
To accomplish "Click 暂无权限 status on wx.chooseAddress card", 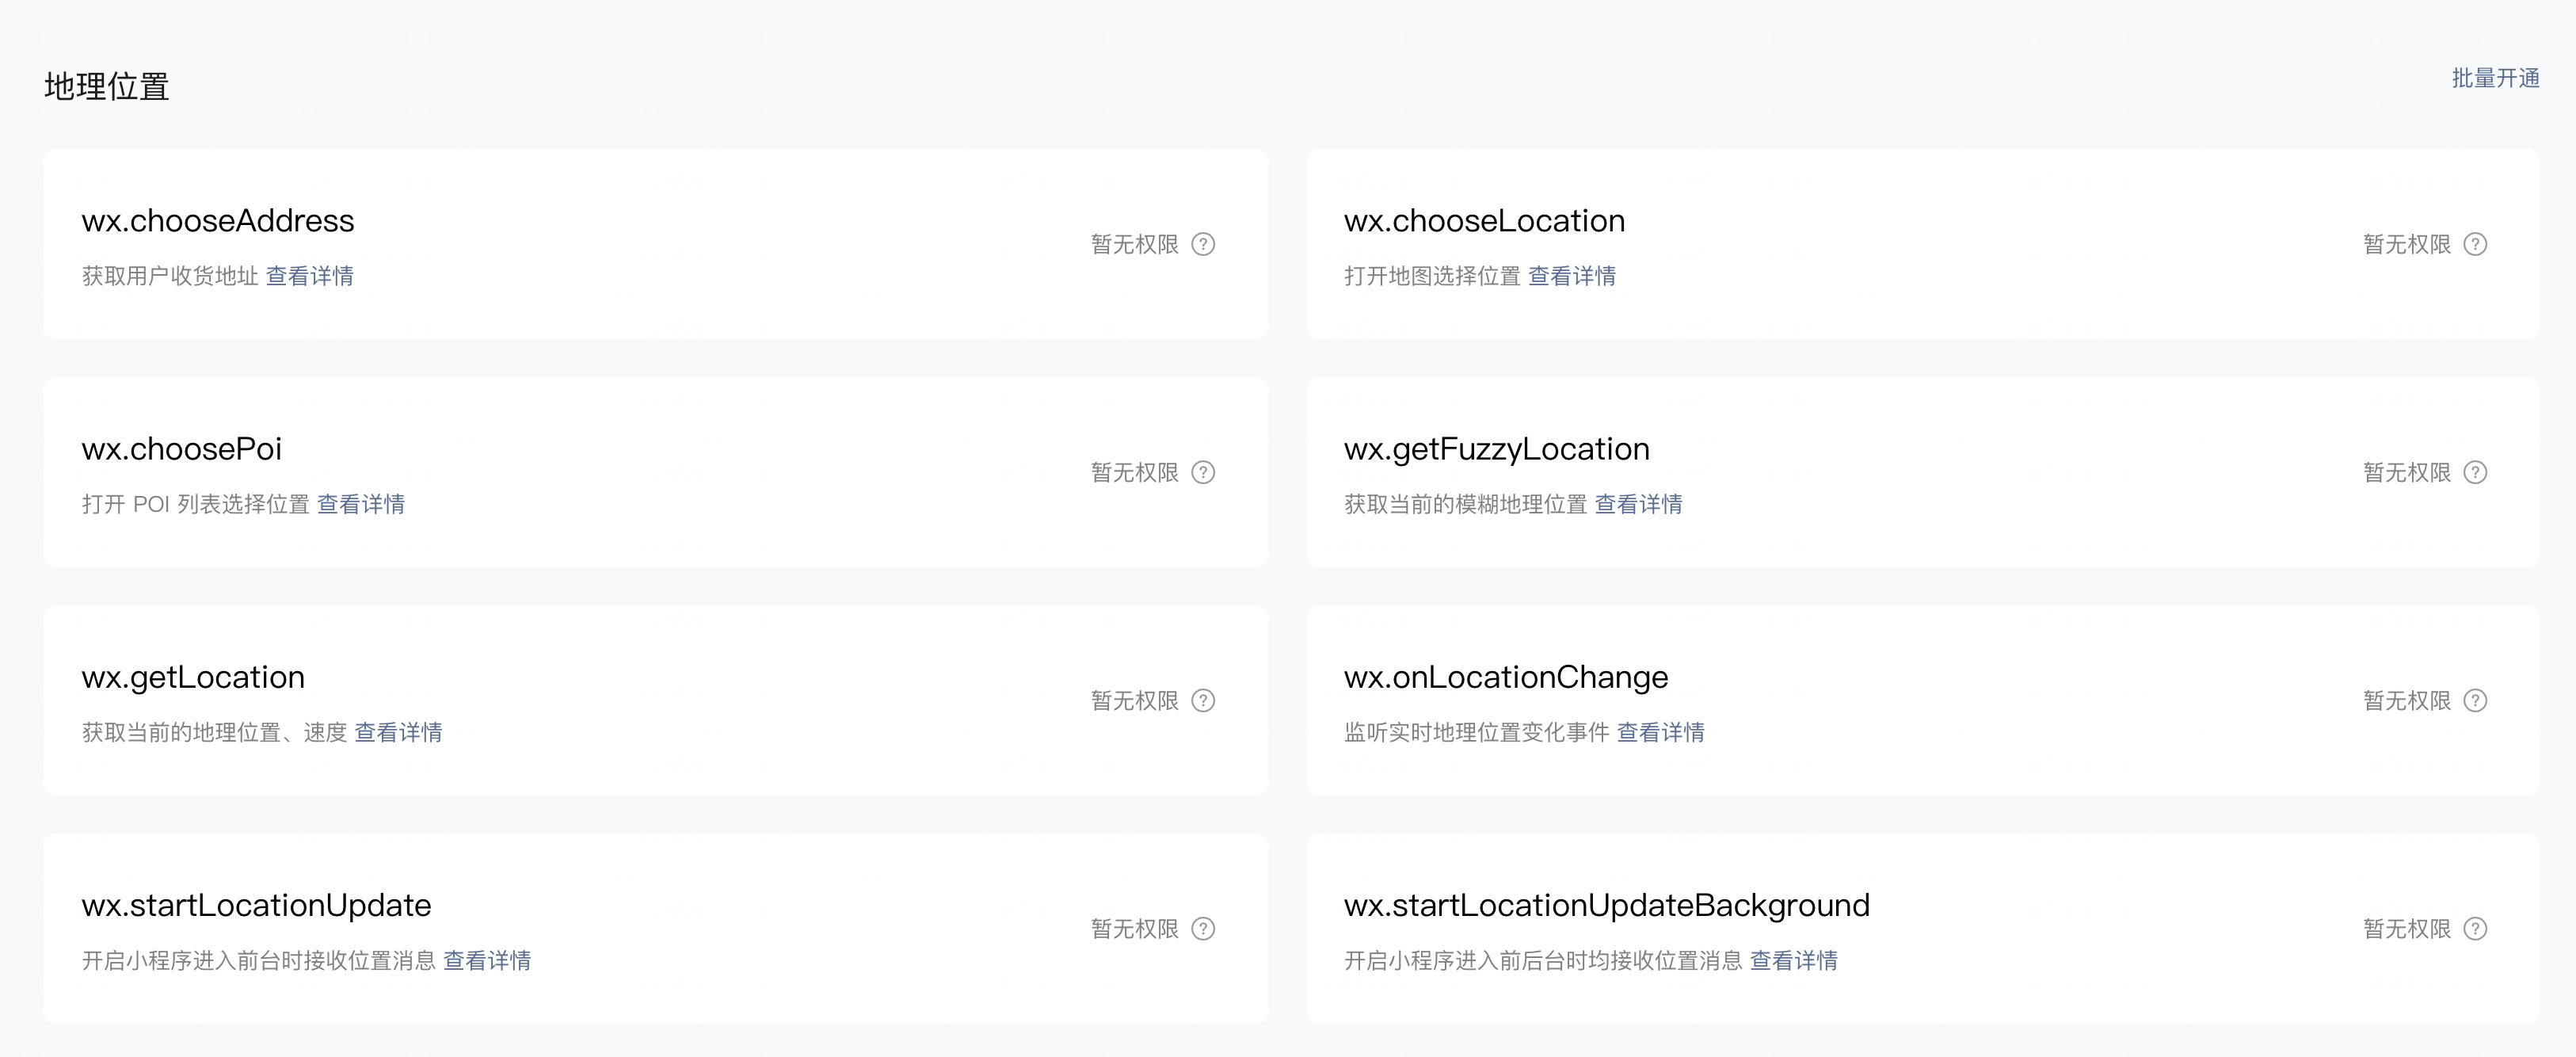I will pyautogui.click(x=1134, y=244).
